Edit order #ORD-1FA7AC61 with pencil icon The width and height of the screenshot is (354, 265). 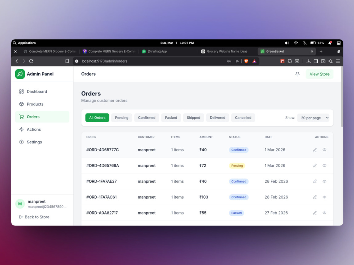tap(314, 197)
